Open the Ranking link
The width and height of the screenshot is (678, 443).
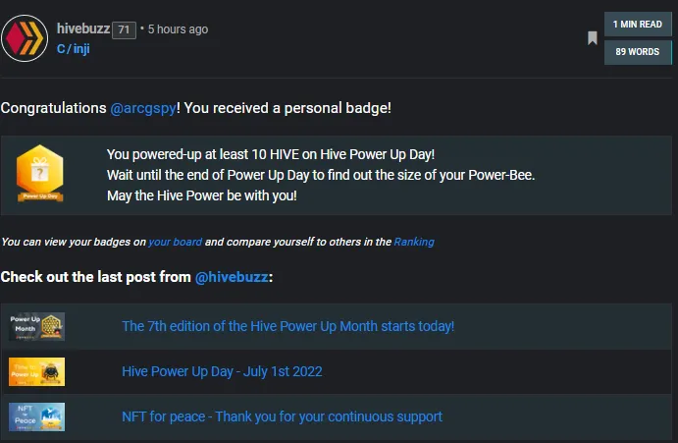414,242
